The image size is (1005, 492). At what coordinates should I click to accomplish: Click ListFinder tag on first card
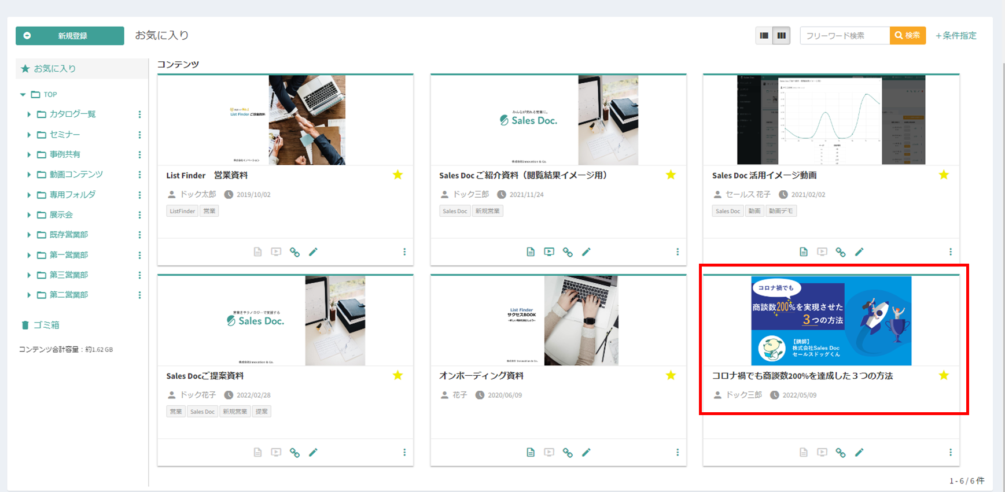(182, 211)
